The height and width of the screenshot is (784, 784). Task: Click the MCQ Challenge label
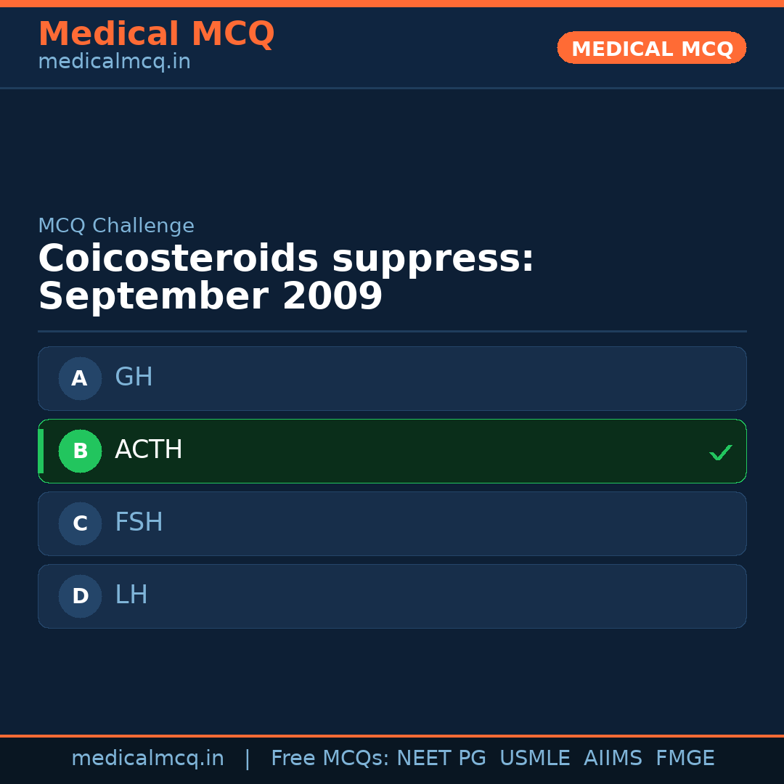pyautogui.click(x=116, y=226)
